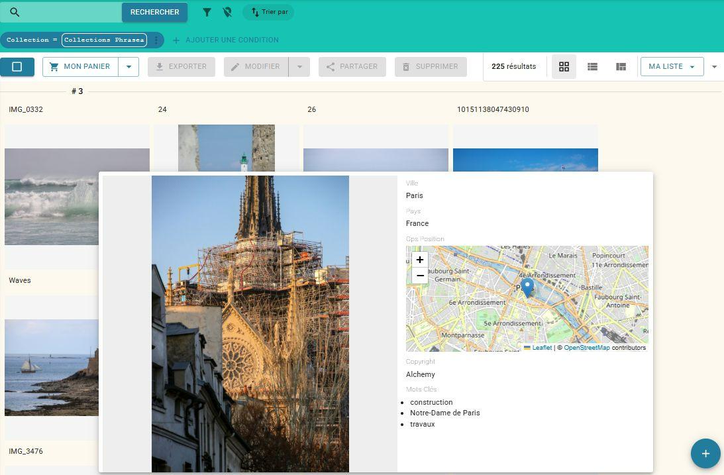Open the filter funnel icon
This screenshot has height=475, width=724.
(x=207, y=12)
